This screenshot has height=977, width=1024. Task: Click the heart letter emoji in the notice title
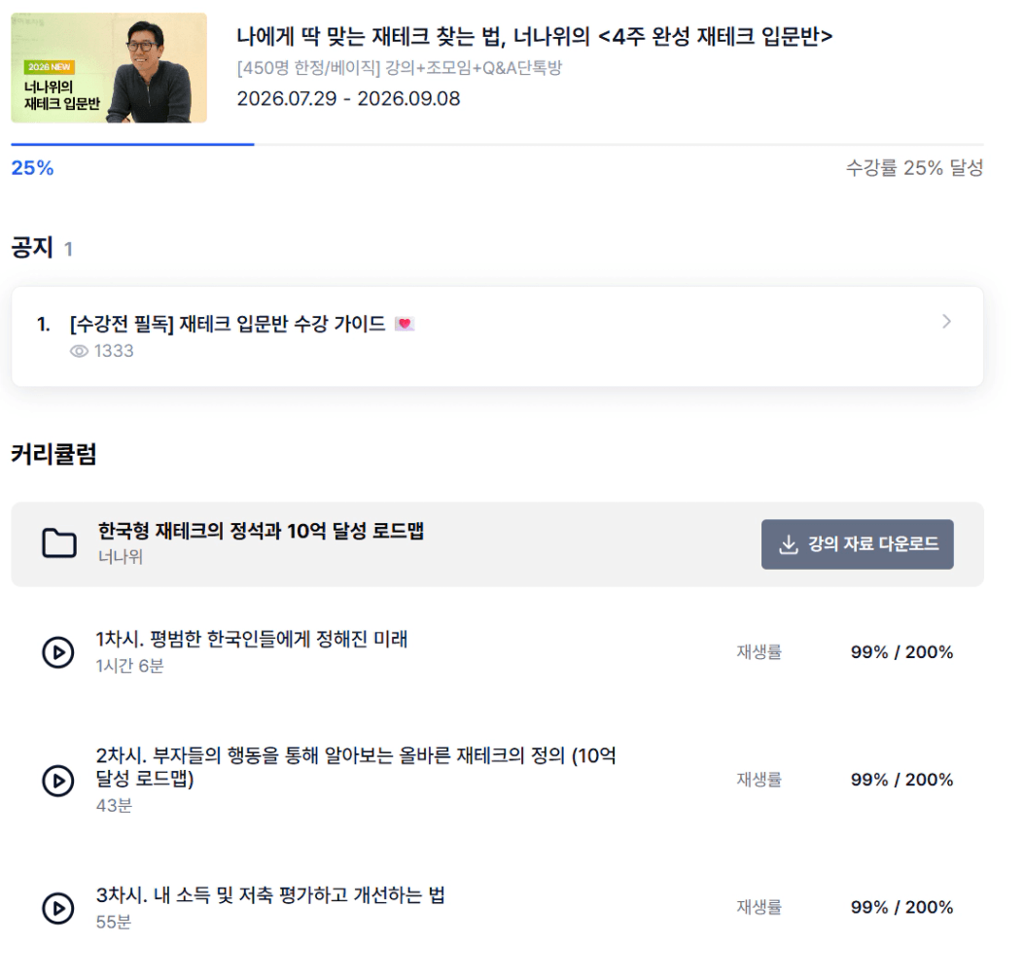coord(405,324)
